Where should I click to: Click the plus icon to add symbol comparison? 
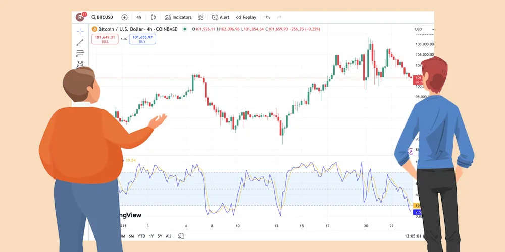point(124,17)
